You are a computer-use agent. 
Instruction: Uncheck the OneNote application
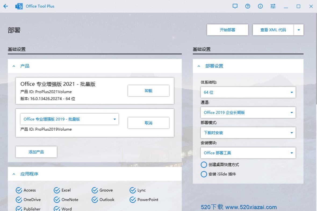click(x=57, y=199)
